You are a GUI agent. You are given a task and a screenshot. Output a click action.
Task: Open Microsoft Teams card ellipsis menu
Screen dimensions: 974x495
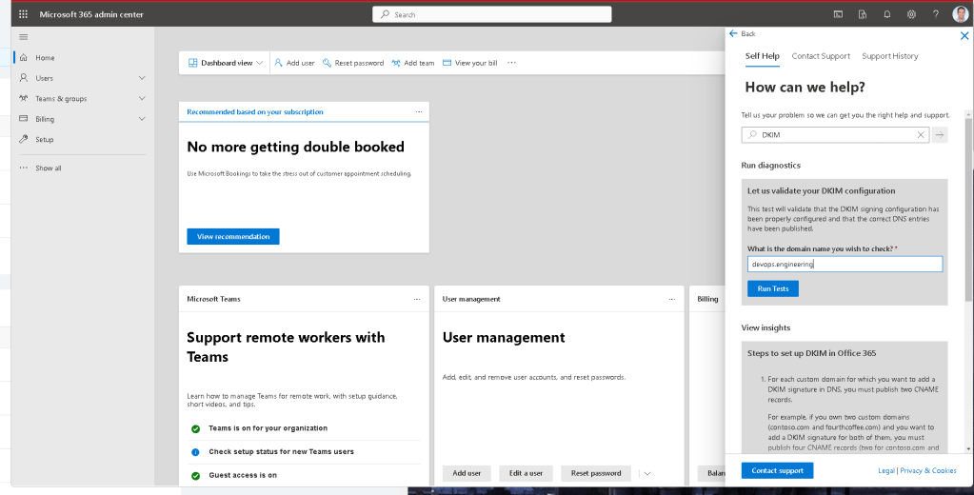[x=417, y=299]
